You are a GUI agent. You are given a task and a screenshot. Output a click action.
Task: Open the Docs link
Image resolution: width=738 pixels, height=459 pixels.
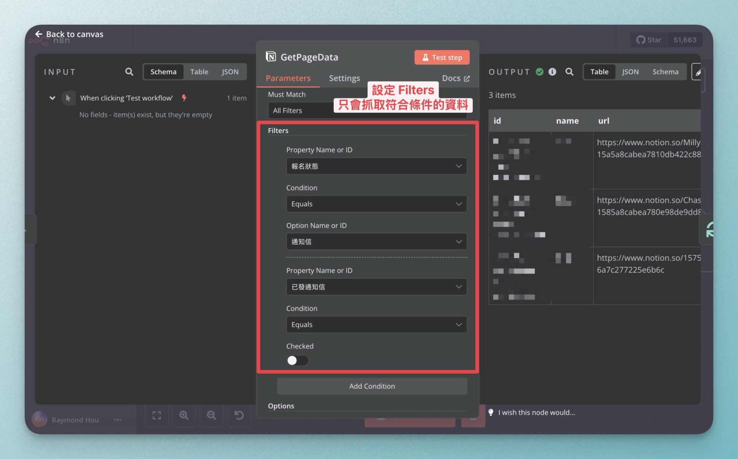[x=455, y=78]
